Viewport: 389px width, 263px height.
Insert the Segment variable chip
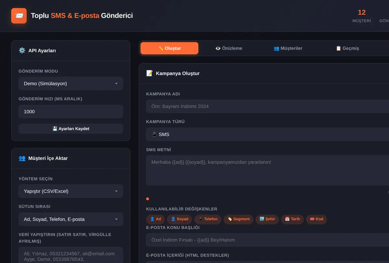click(238, 219)
